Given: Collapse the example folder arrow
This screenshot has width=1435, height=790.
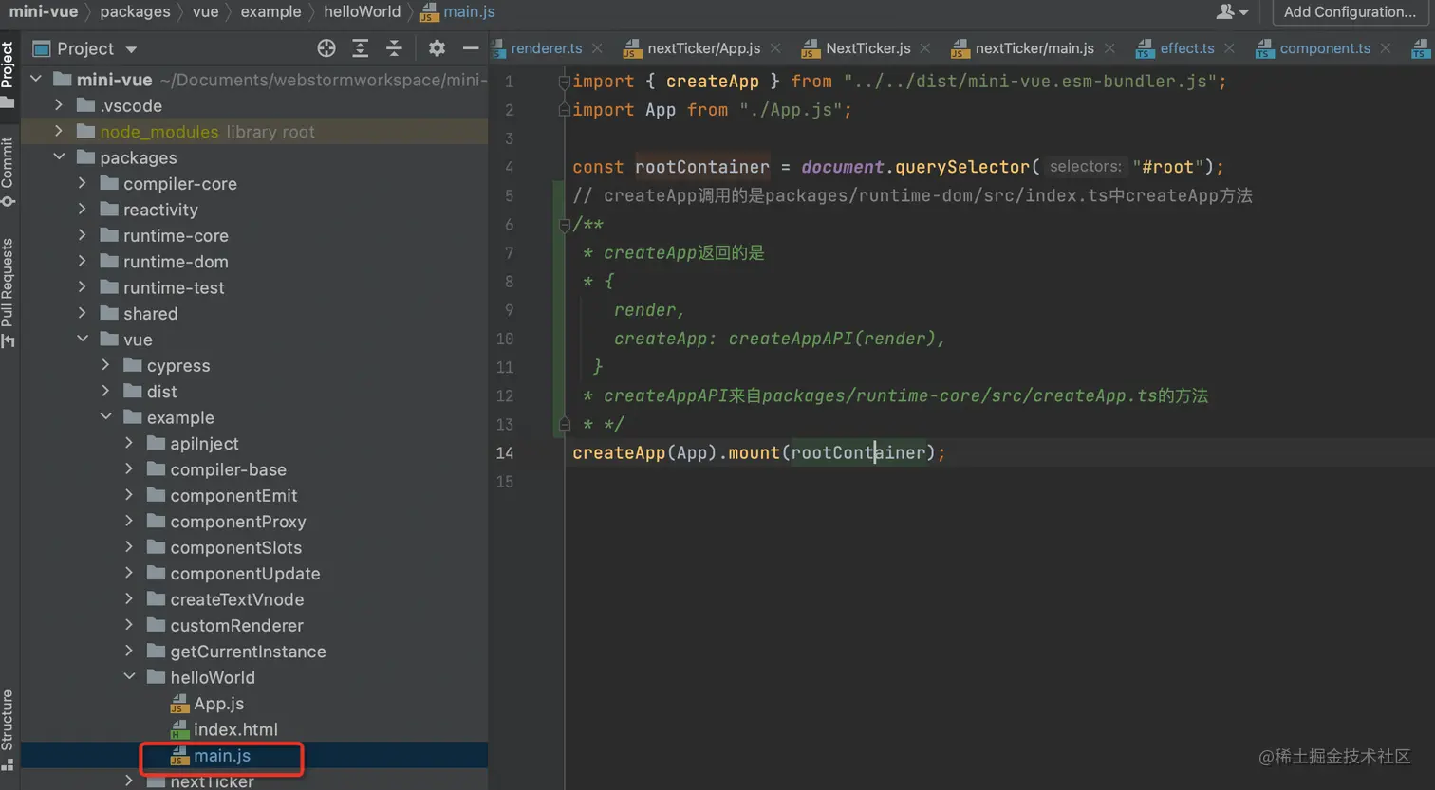Looking at the screenshot, I should click(x=106, y=417).
